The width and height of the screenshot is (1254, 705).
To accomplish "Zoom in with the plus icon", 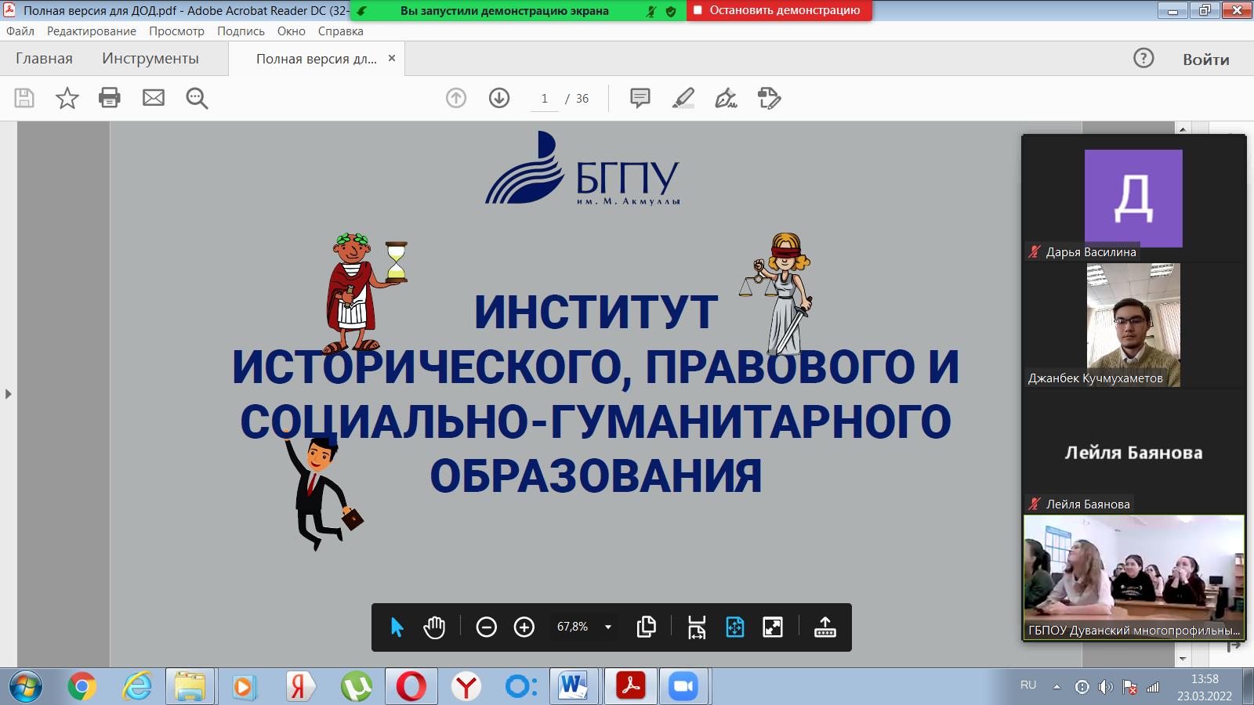I will pyautogui.click(x=524, y=627).
